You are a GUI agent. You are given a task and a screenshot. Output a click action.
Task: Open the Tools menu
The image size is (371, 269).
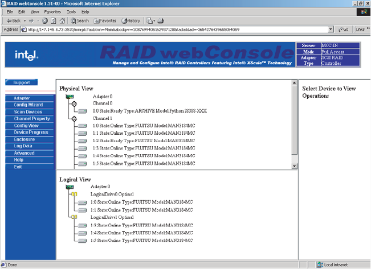[x=71, y=12]
